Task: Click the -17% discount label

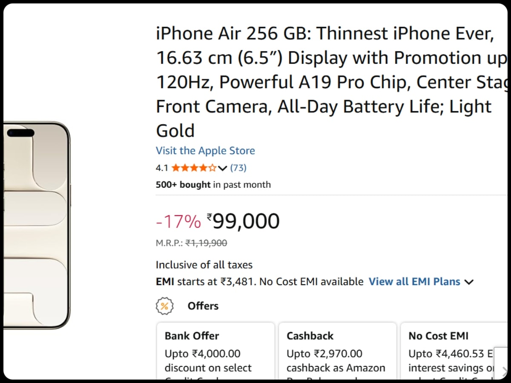Action: pyautogui.click(x=178, y=222)
